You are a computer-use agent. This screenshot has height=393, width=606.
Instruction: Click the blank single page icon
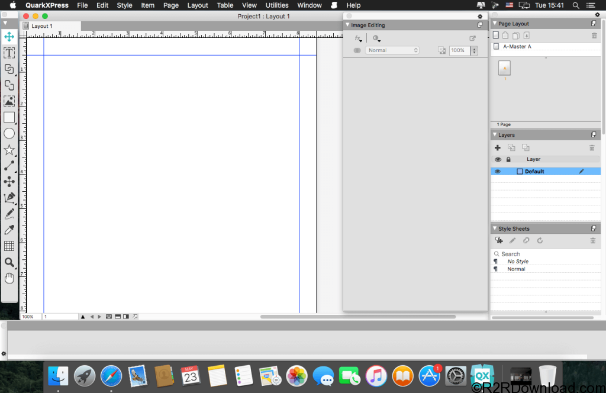point(496,35)
